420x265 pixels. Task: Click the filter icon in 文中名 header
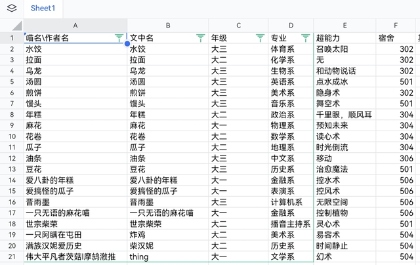(200, 38)
